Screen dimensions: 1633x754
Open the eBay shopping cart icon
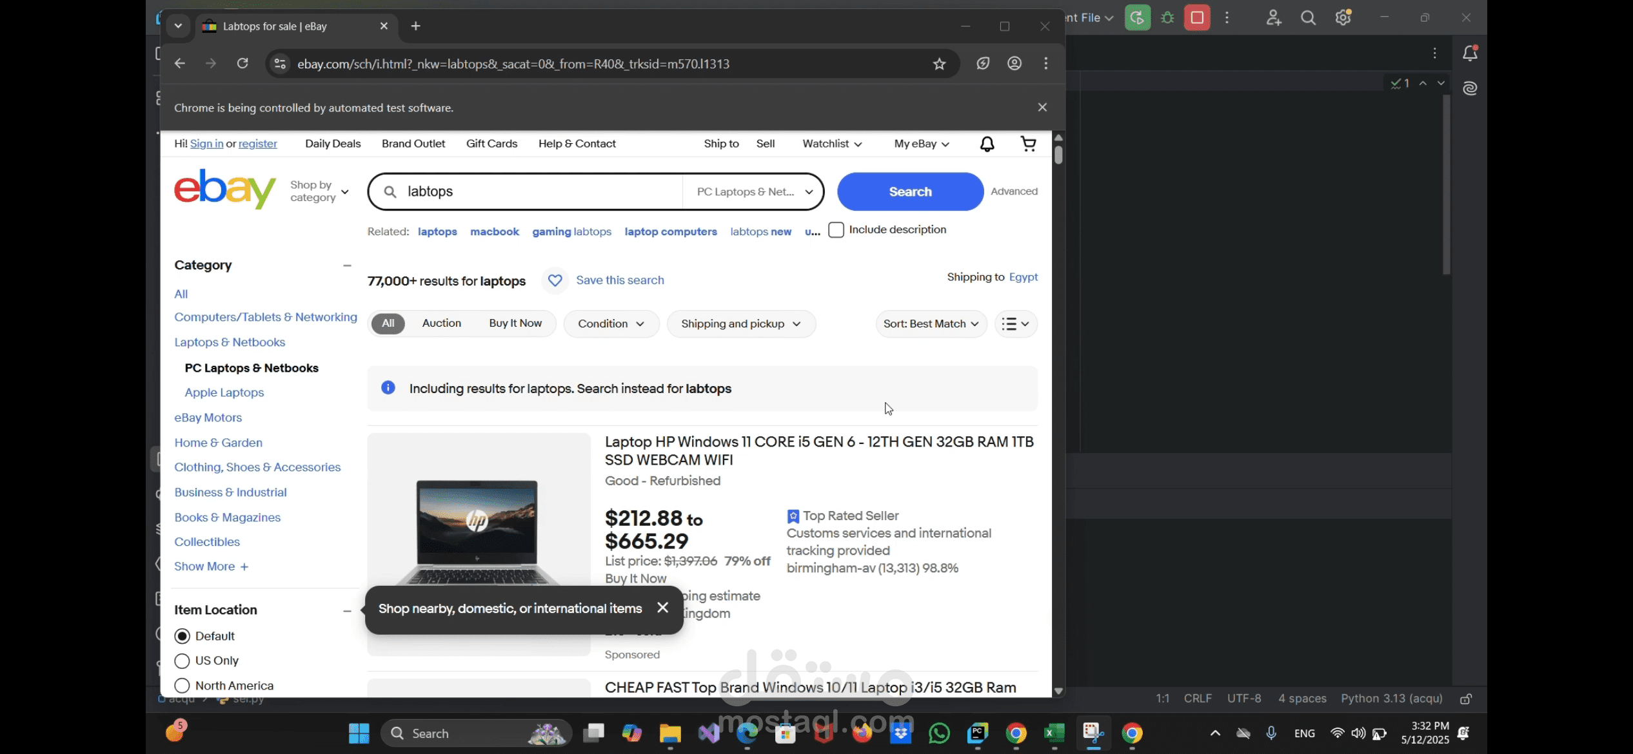pos(1029,144)
